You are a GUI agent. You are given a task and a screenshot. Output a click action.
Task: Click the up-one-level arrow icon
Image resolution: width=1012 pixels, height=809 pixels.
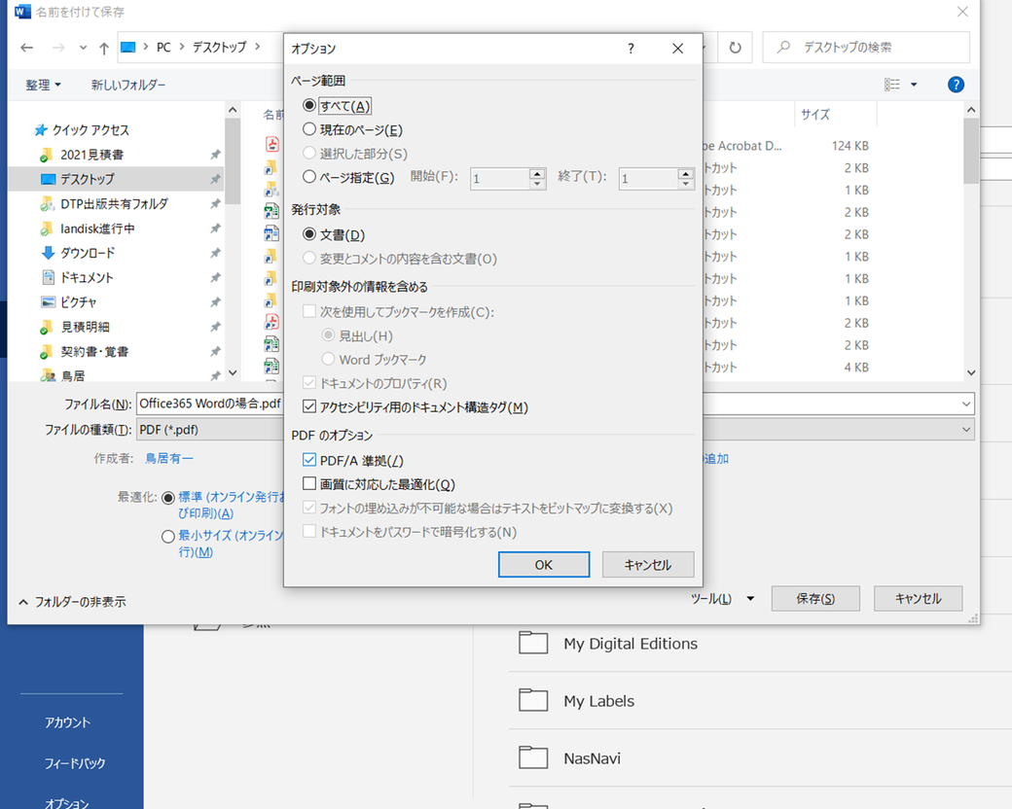pyautogui.click(x=103, y=48)
